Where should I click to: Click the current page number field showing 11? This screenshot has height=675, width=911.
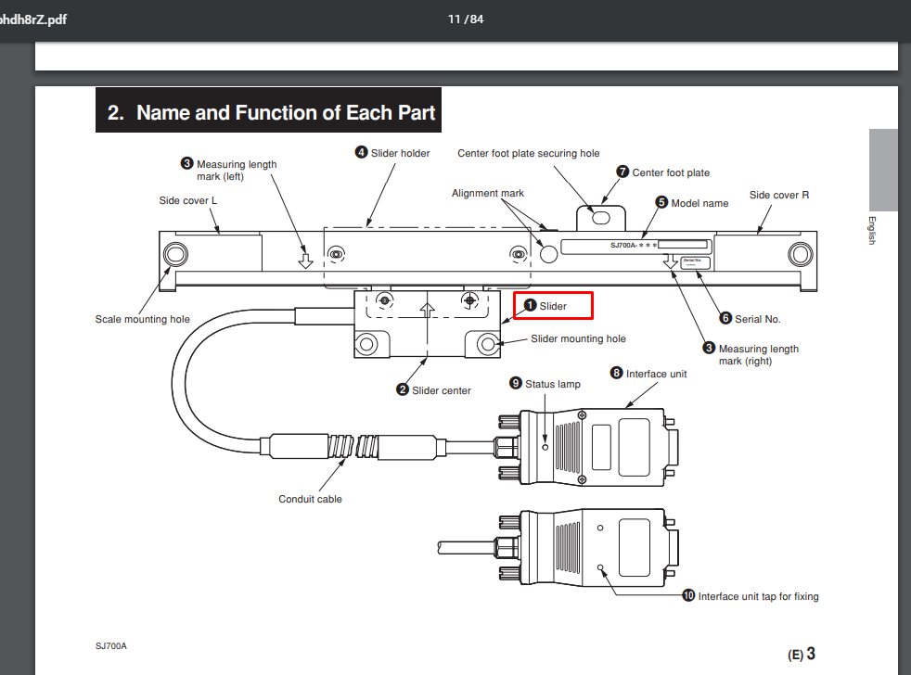tap(454, 19)
